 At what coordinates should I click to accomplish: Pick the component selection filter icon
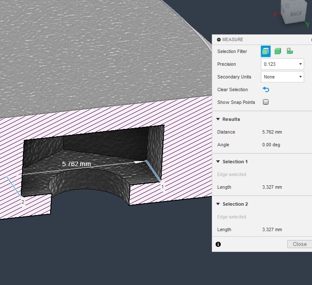click(x=290, y=51)
